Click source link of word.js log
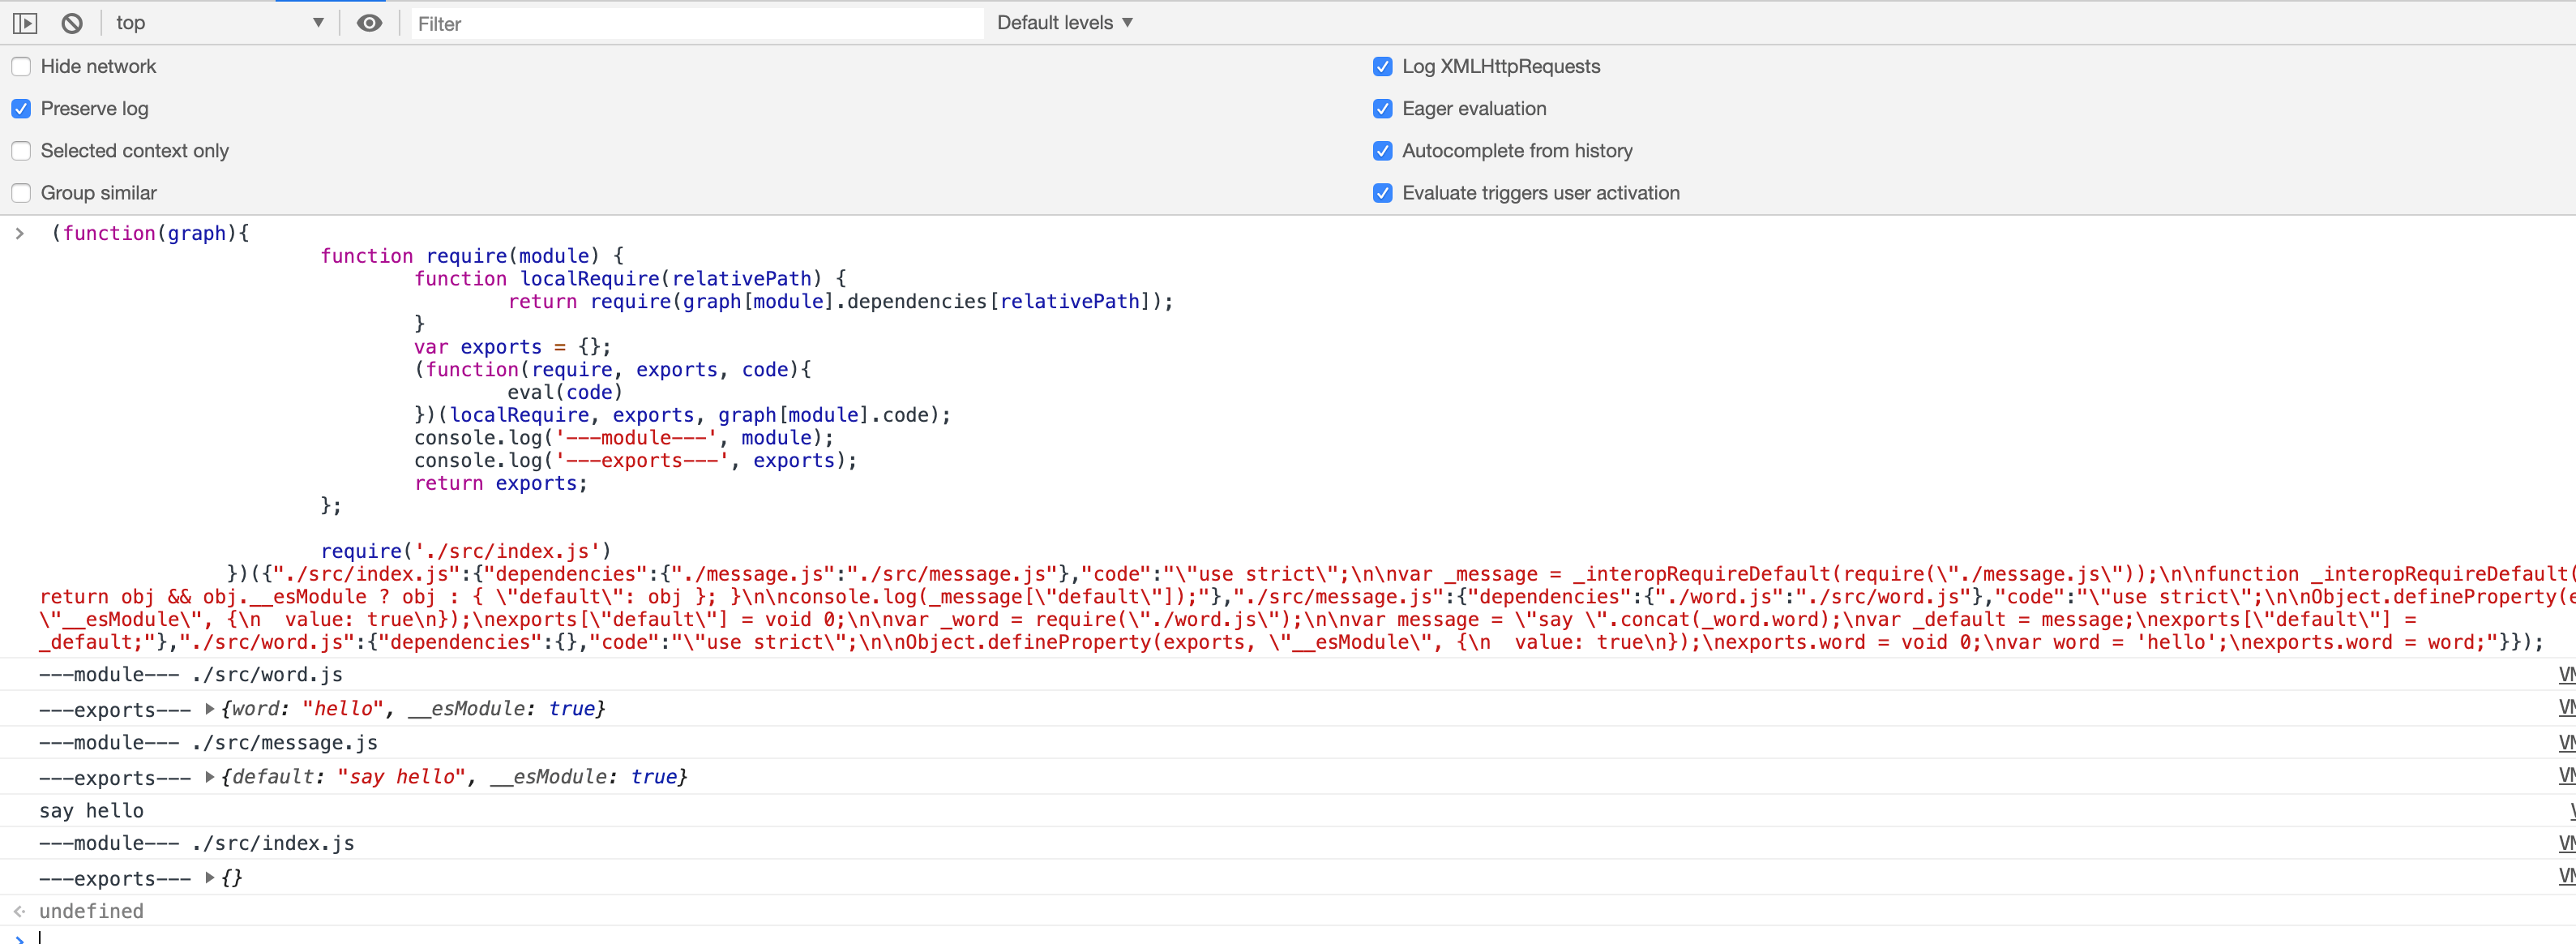 pos(2566,675)
